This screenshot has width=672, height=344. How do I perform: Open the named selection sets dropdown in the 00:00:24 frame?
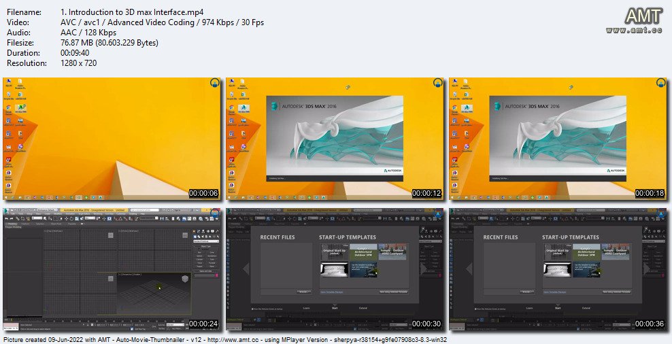[x=149, y=218]
